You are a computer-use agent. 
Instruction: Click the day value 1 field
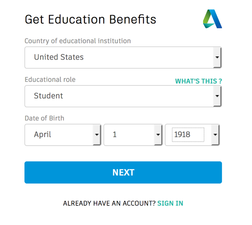click(133, 135)
